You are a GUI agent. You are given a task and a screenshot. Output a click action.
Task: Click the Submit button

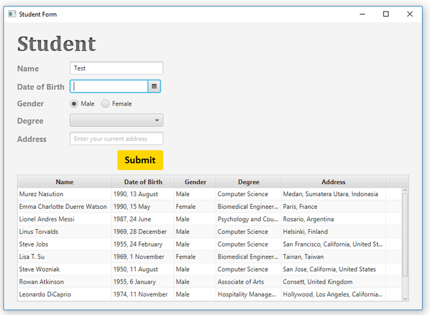point(140,160)
